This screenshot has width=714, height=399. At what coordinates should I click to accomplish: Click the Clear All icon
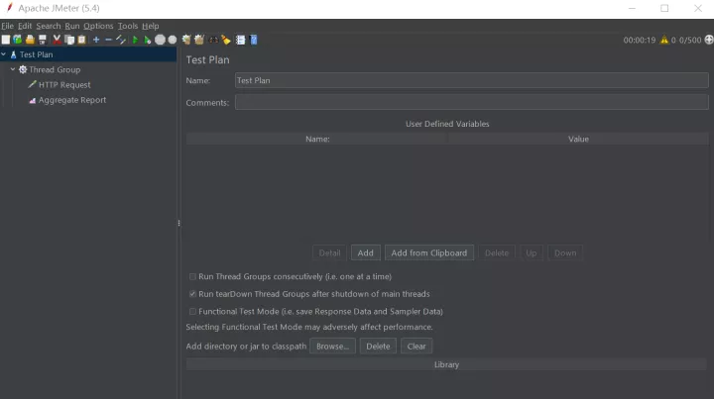click(199, 40)
